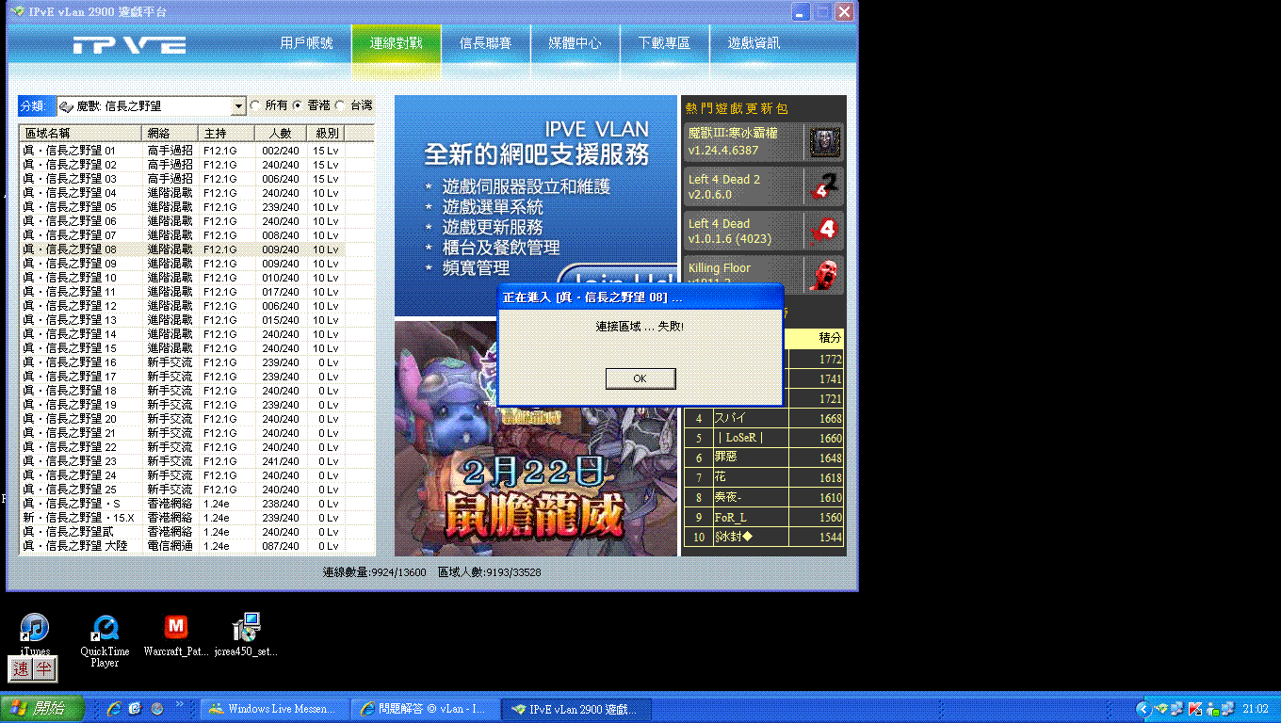Image resolution: width=1281 pixels, height=723 pixels.
Task: Select room 真・信長之野望 25
Action: click(x=183, y=490)
